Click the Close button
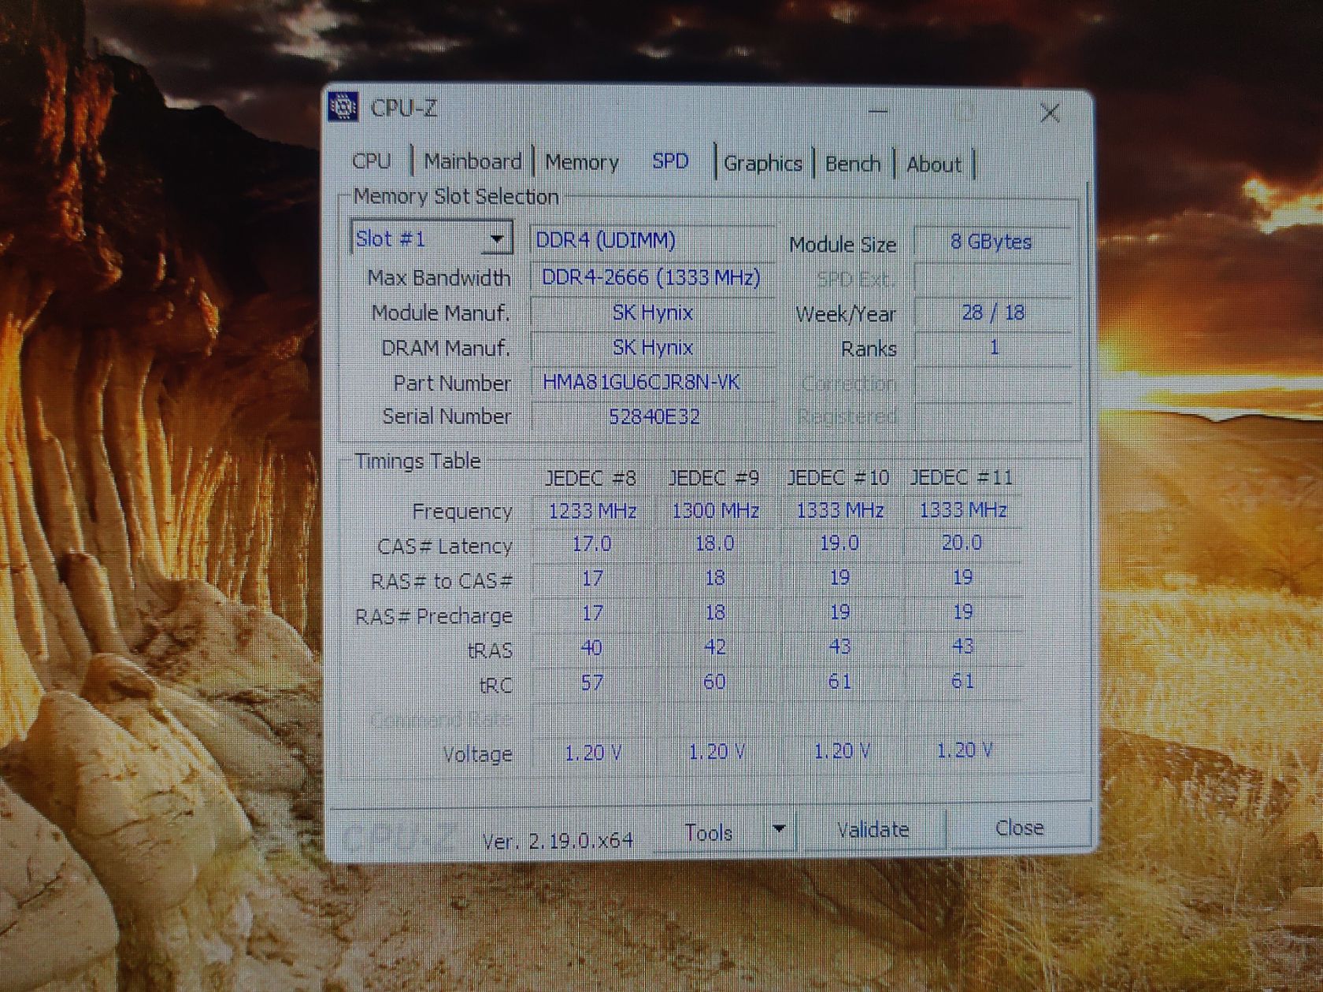This screenshot has height=992, width=1323. (1019, 828)
